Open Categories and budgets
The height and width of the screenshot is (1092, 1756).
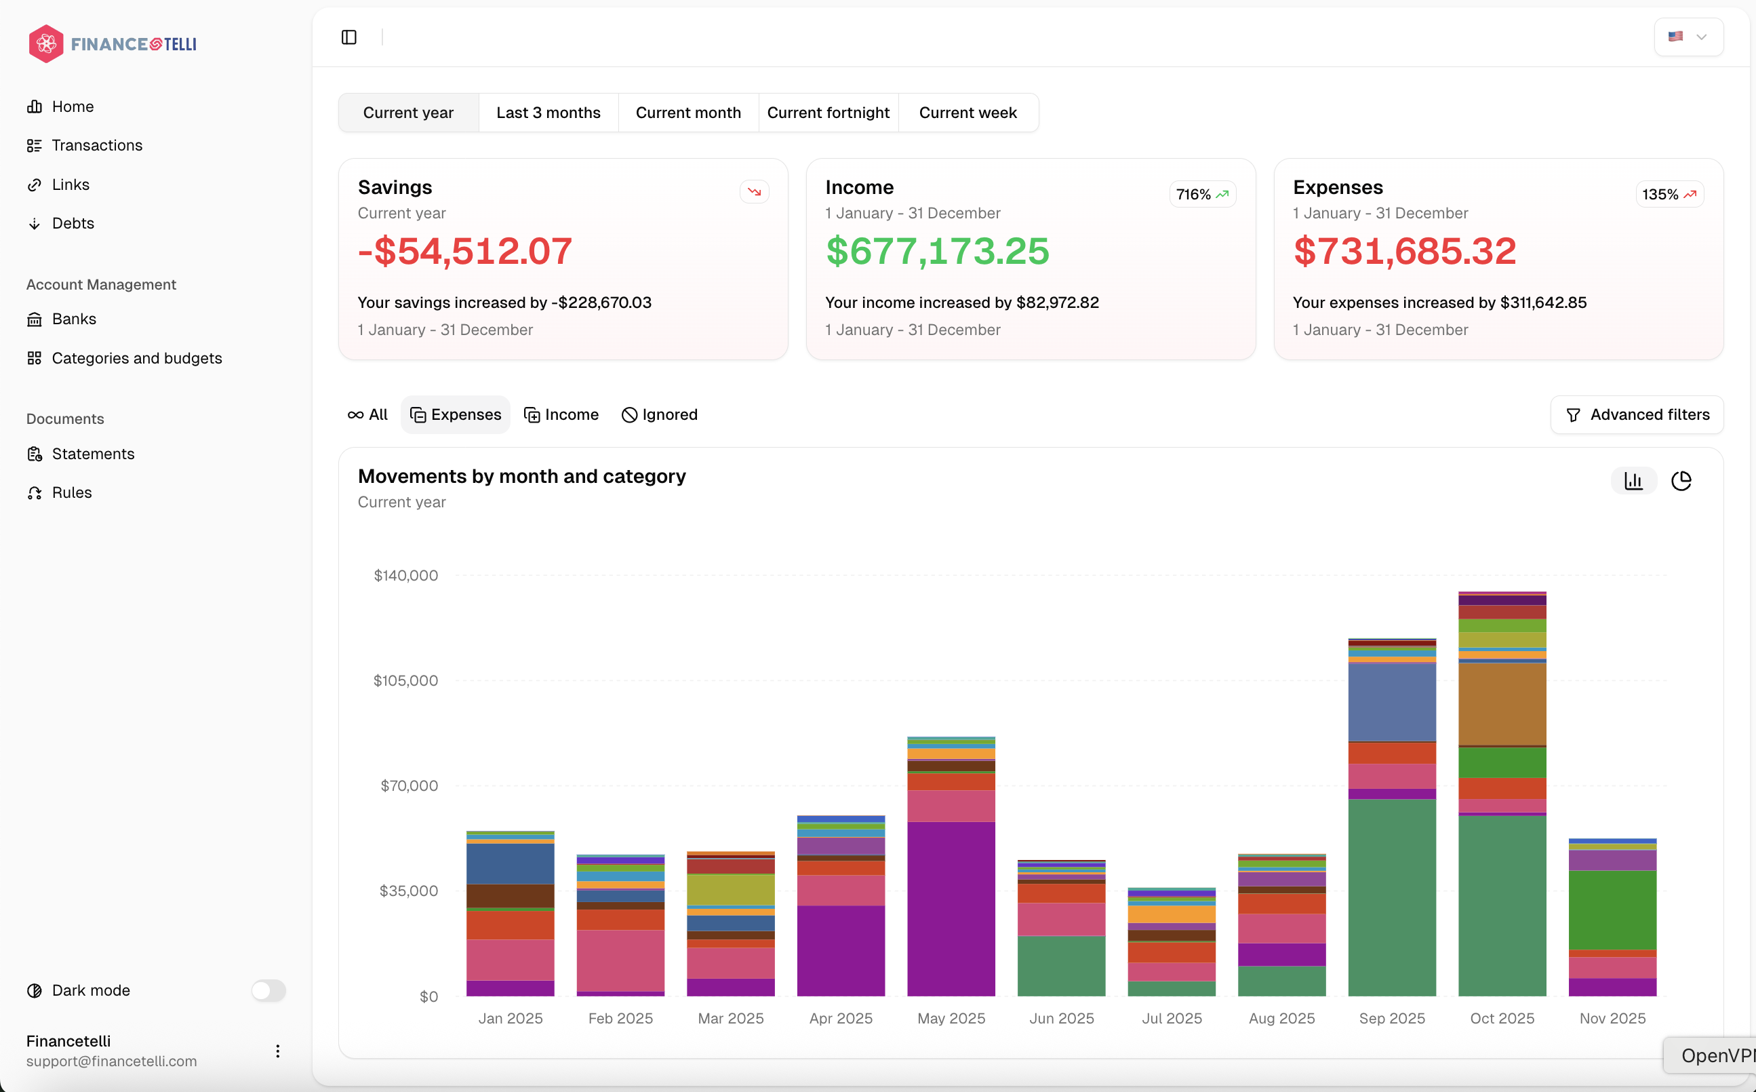(136, 358)
